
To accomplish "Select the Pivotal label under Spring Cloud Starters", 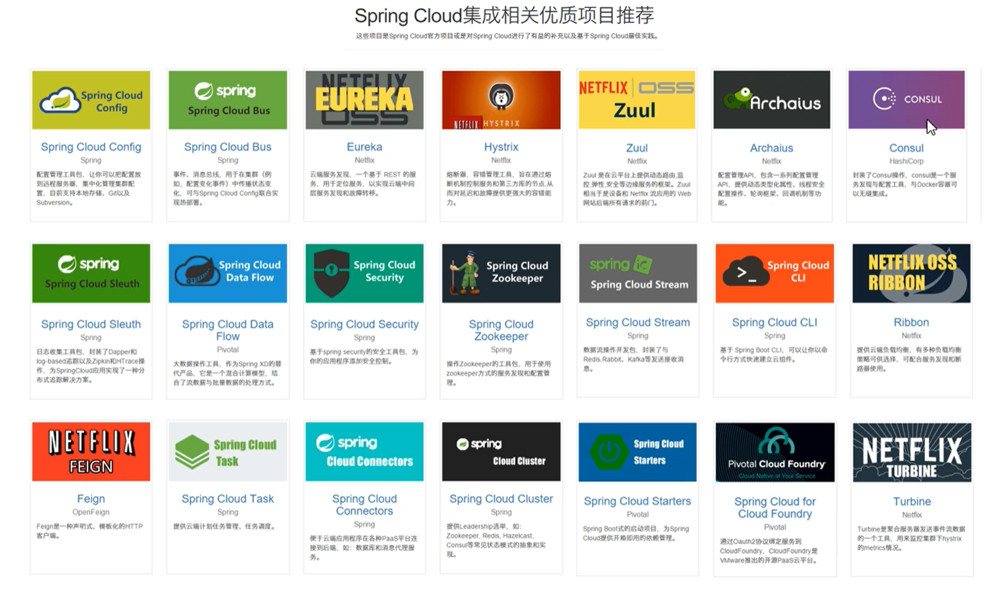I will (637, 515).
